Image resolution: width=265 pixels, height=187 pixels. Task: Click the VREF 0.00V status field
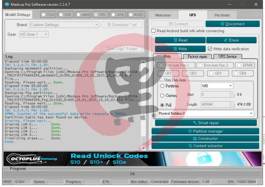point(23,182)
